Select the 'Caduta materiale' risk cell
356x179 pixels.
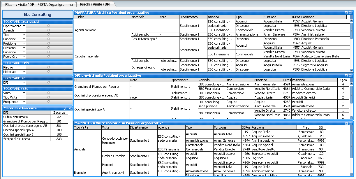[x=103, y=56]
